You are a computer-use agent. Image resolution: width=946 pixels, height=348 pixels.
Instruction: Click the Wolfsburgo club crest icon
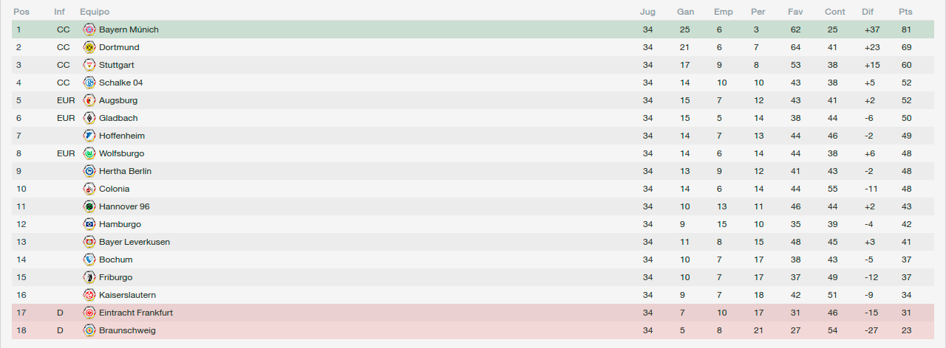point(89,153)
